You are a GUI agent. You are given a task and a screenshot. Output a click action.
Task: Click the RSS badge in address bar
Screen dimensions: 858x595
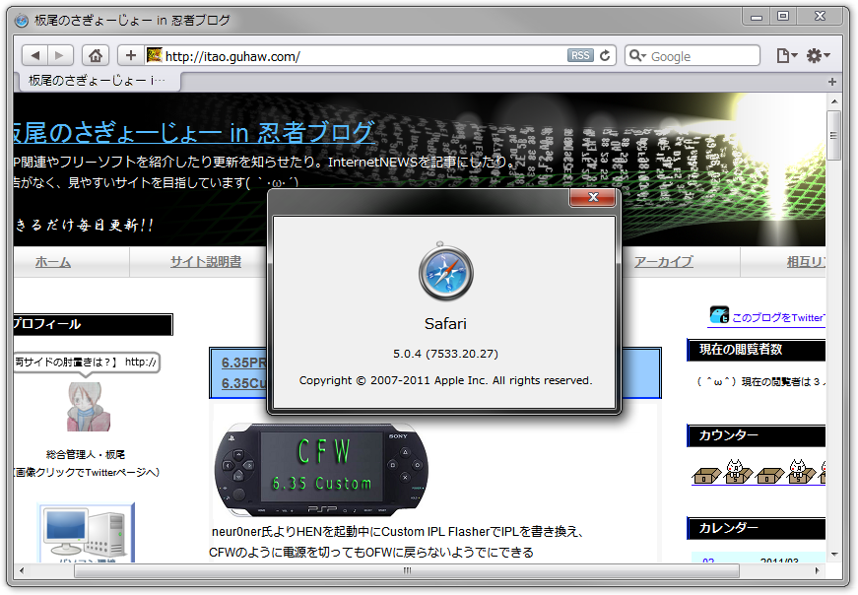[x=580, y=55]
